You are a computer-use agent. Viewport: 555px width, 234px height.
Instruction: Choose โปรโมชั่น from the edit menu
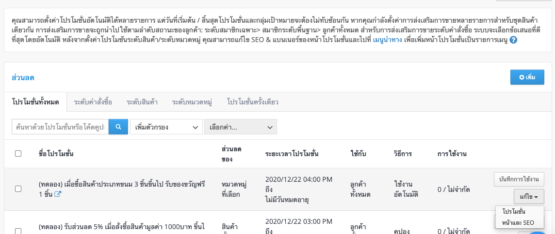(x=513, y=211)
